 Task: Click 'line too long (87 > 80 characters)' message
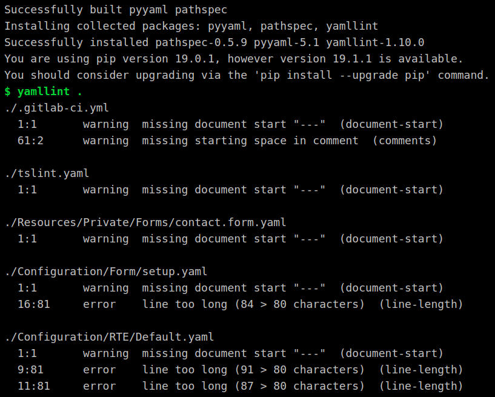point(253,386)
